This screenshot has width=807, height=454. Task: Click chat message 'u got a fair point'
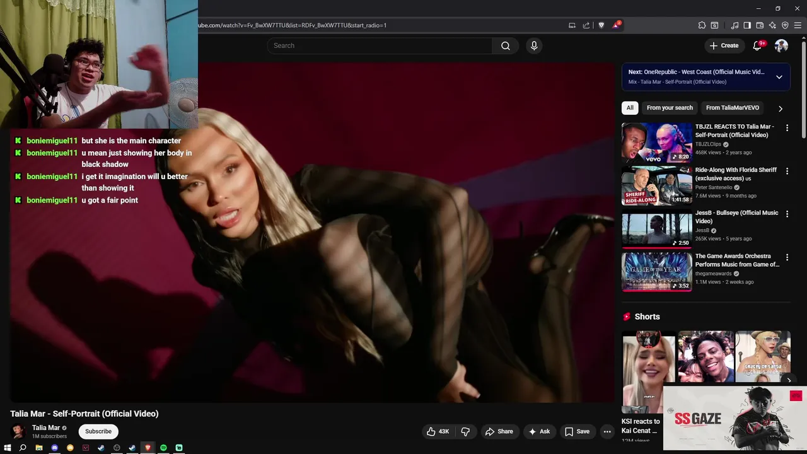110,200
